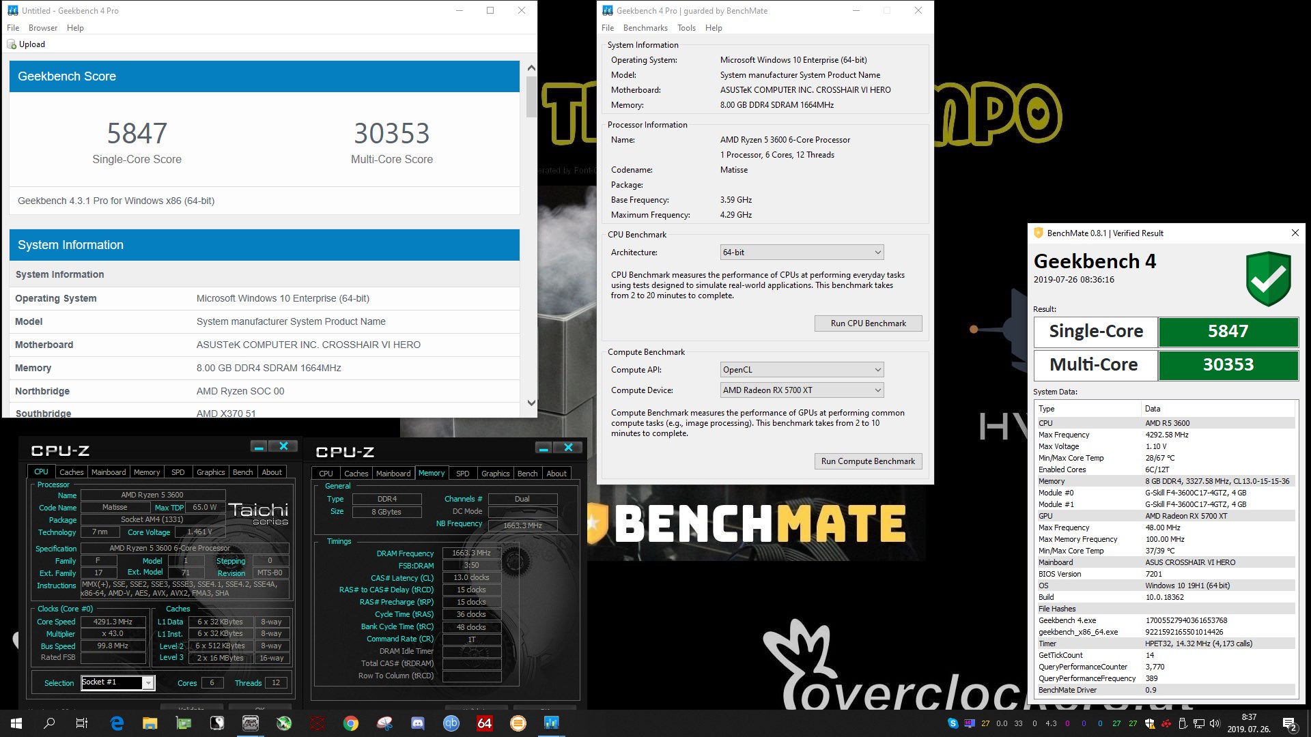Open network tray icon
Screen dimensions: 1311x737
coord(1198,723)
